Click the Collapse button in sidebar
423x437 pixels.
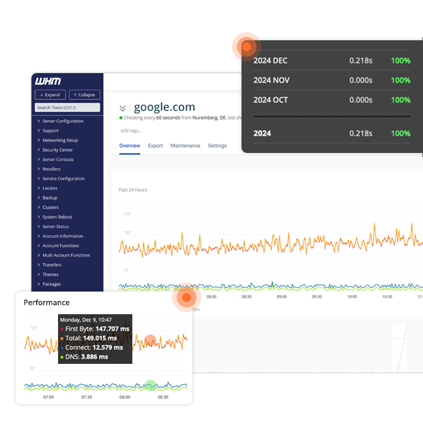pyautogui.click(x=85, y=95)
